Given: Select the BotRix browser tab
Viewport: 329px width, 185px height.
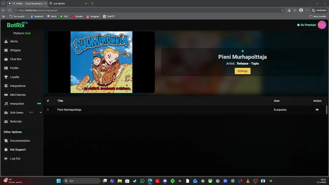Looking at the screenshot, I should point(27,4).
